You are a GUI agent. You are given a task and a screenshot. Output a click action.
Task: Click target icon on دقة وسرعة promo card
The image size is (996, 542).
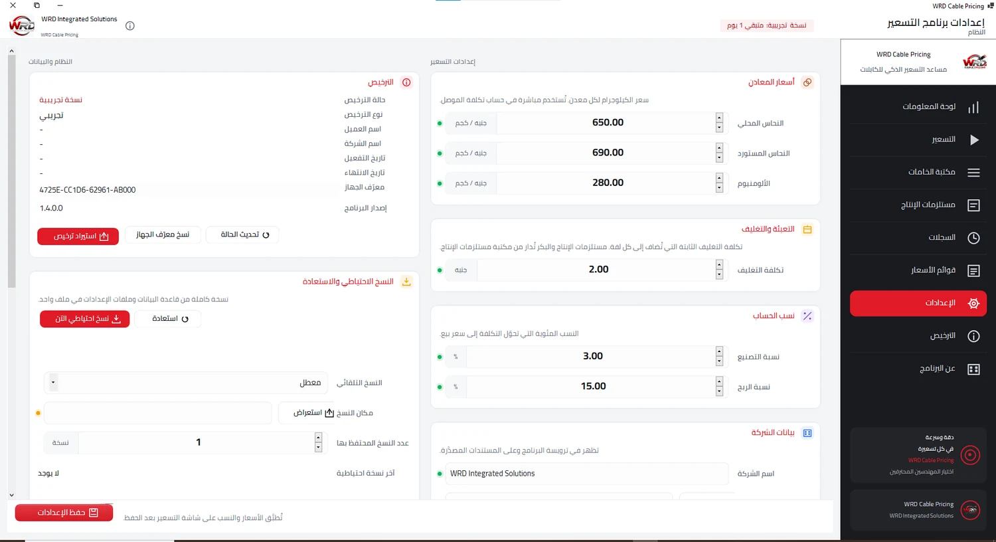pyautogui.click(x=970, y=455)
